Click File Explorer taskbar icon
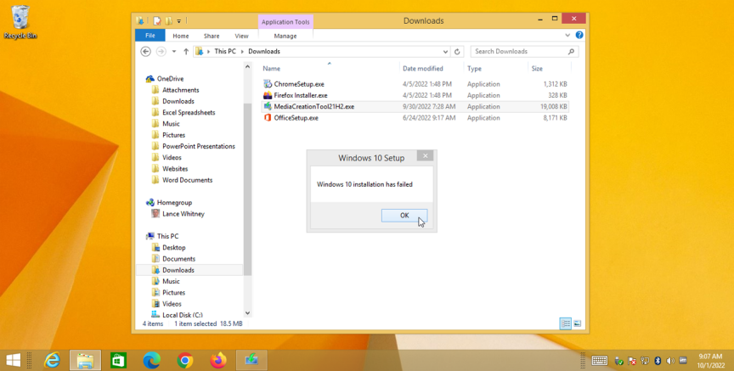Image resolution: width=734 pixels, height=371 pixels. pyautogui.click(x=85, y=360)
